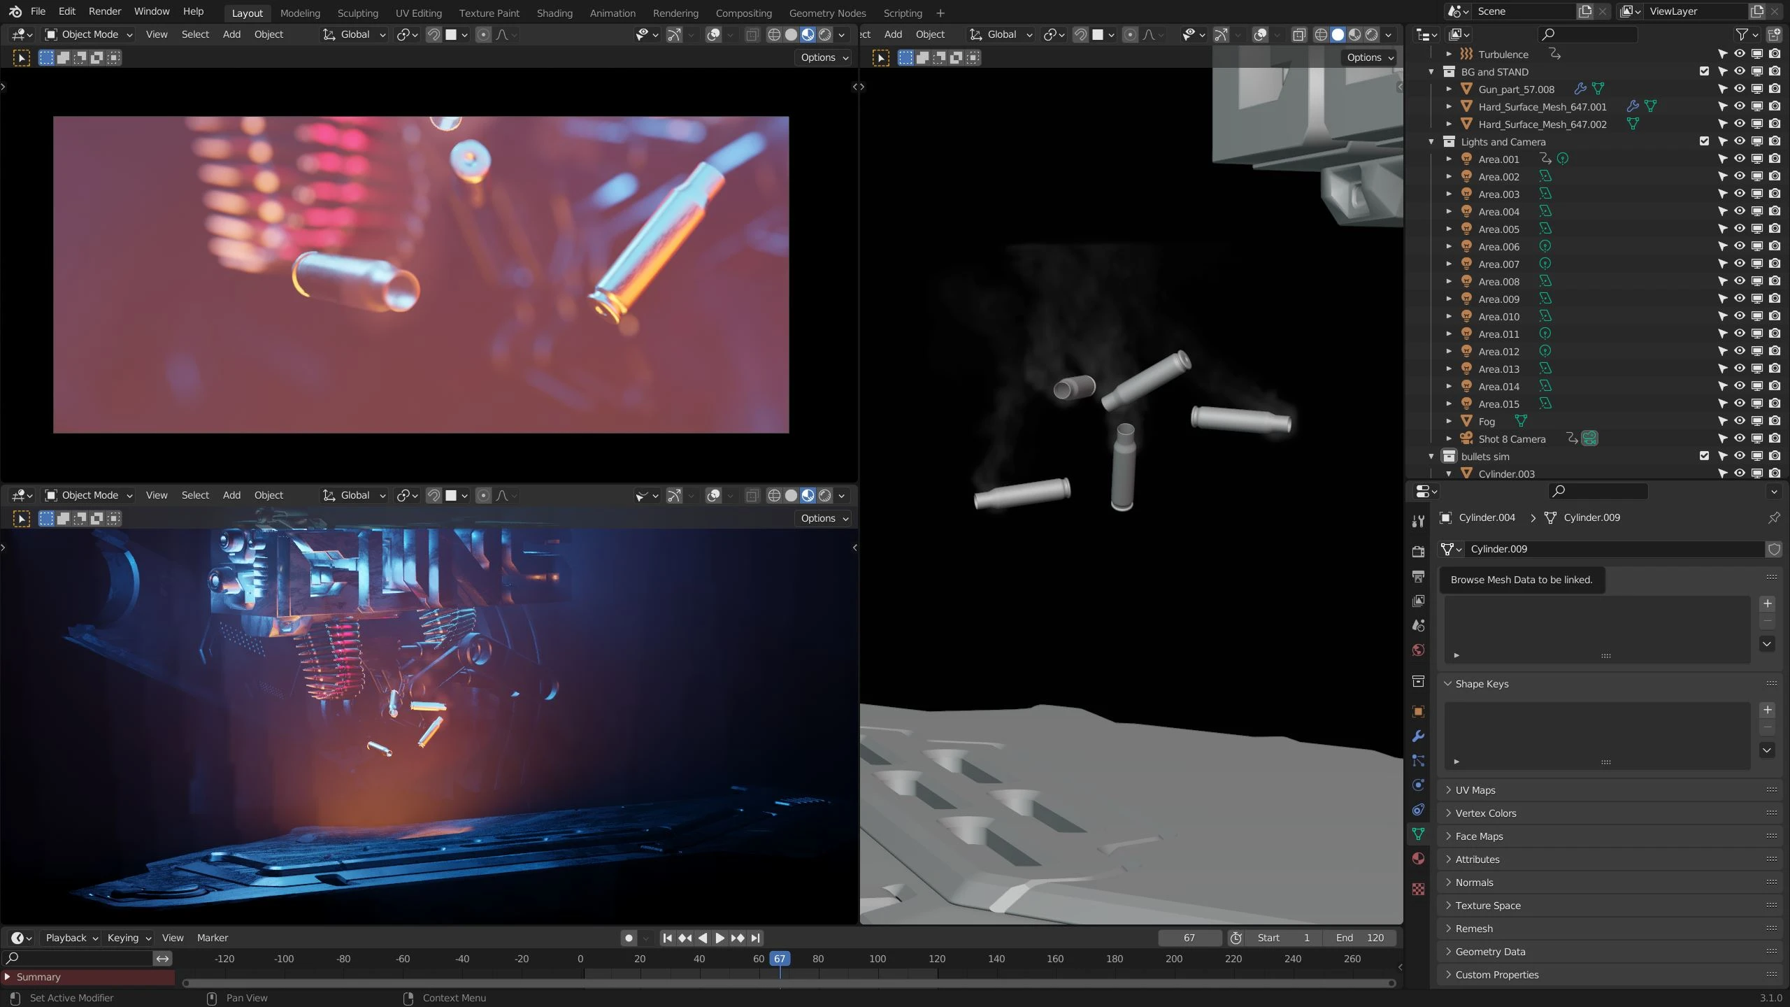Hide the Area.005 light in the viewport
Viewport: 1790px width, 1007px height.
(1738, 229)
